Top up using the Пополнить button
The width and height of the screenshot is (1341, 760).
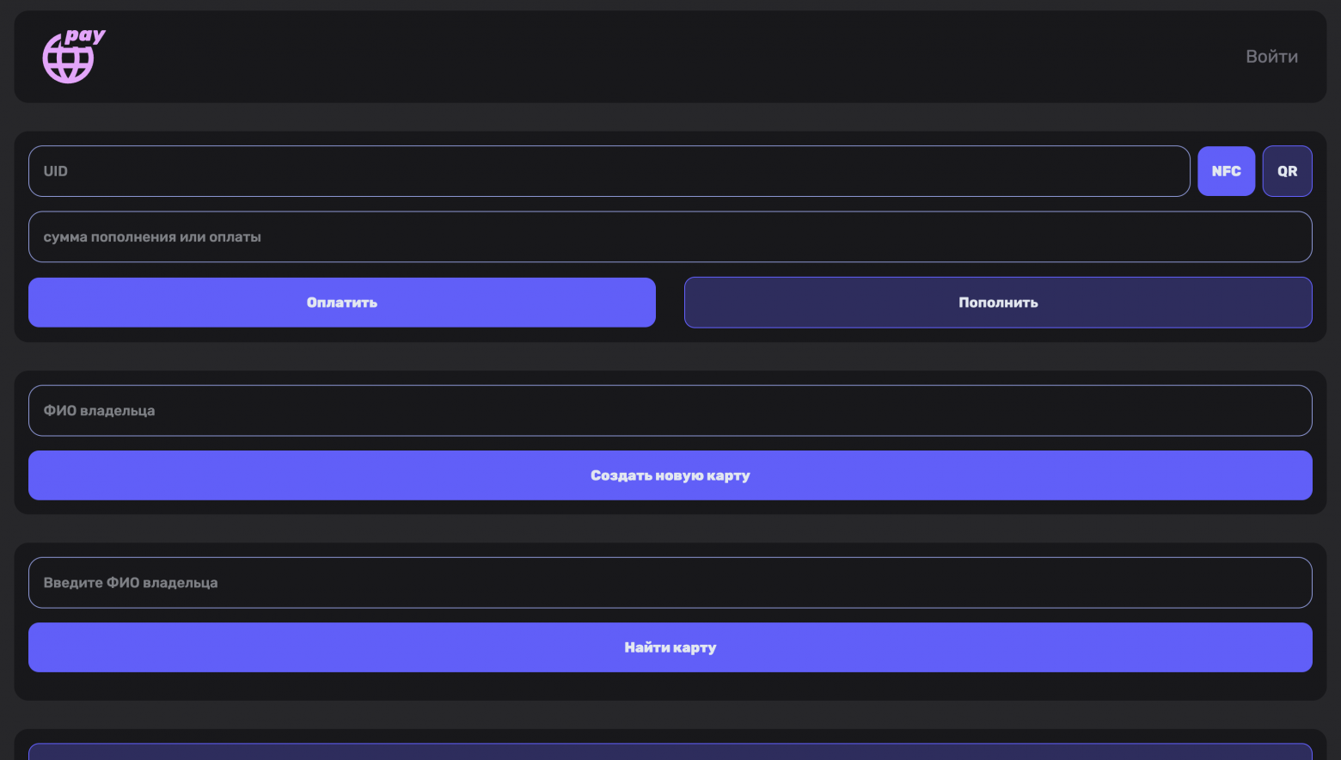(998, 303)
